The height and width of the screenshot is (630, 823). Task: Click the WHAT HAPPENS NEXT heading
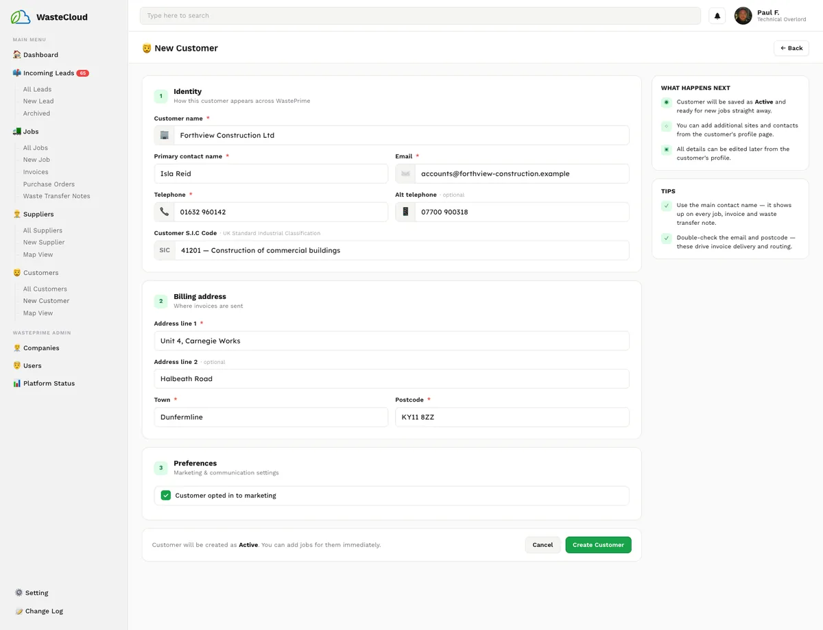click(x=695, y=88)
